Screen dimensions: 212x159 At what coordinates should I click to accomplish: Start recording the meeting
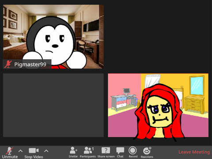[133, 152]
